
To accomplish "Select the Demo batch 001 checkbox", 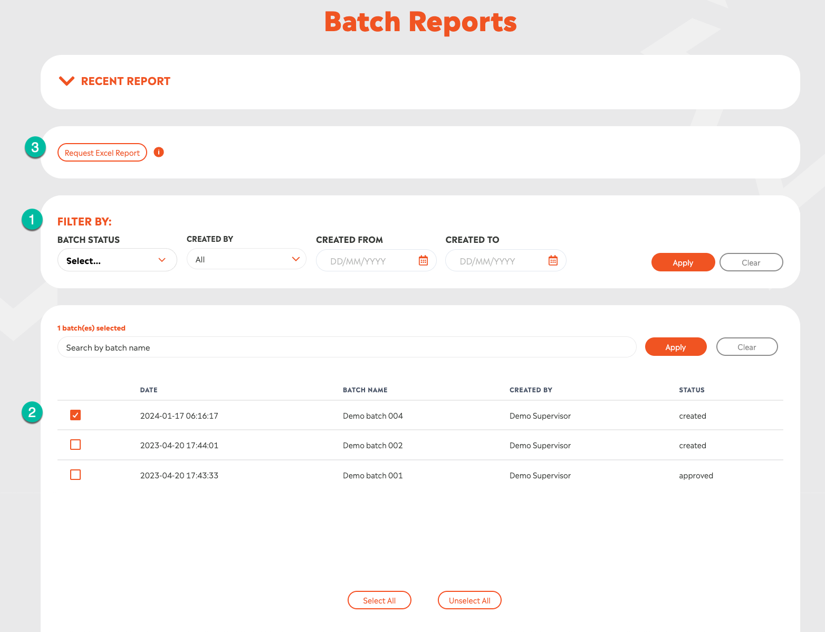I will coord(75,475).
